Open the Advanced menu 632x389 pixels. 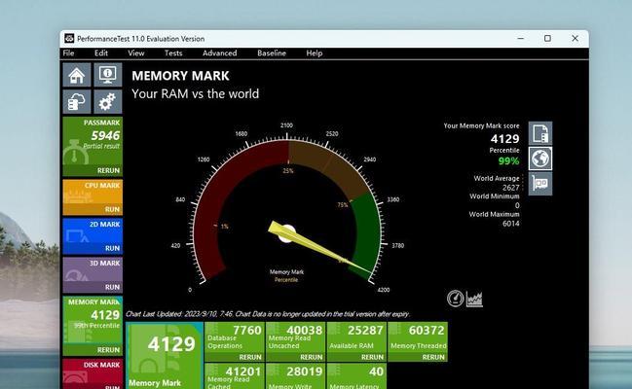pyautogui.click(x=220, y=53)
